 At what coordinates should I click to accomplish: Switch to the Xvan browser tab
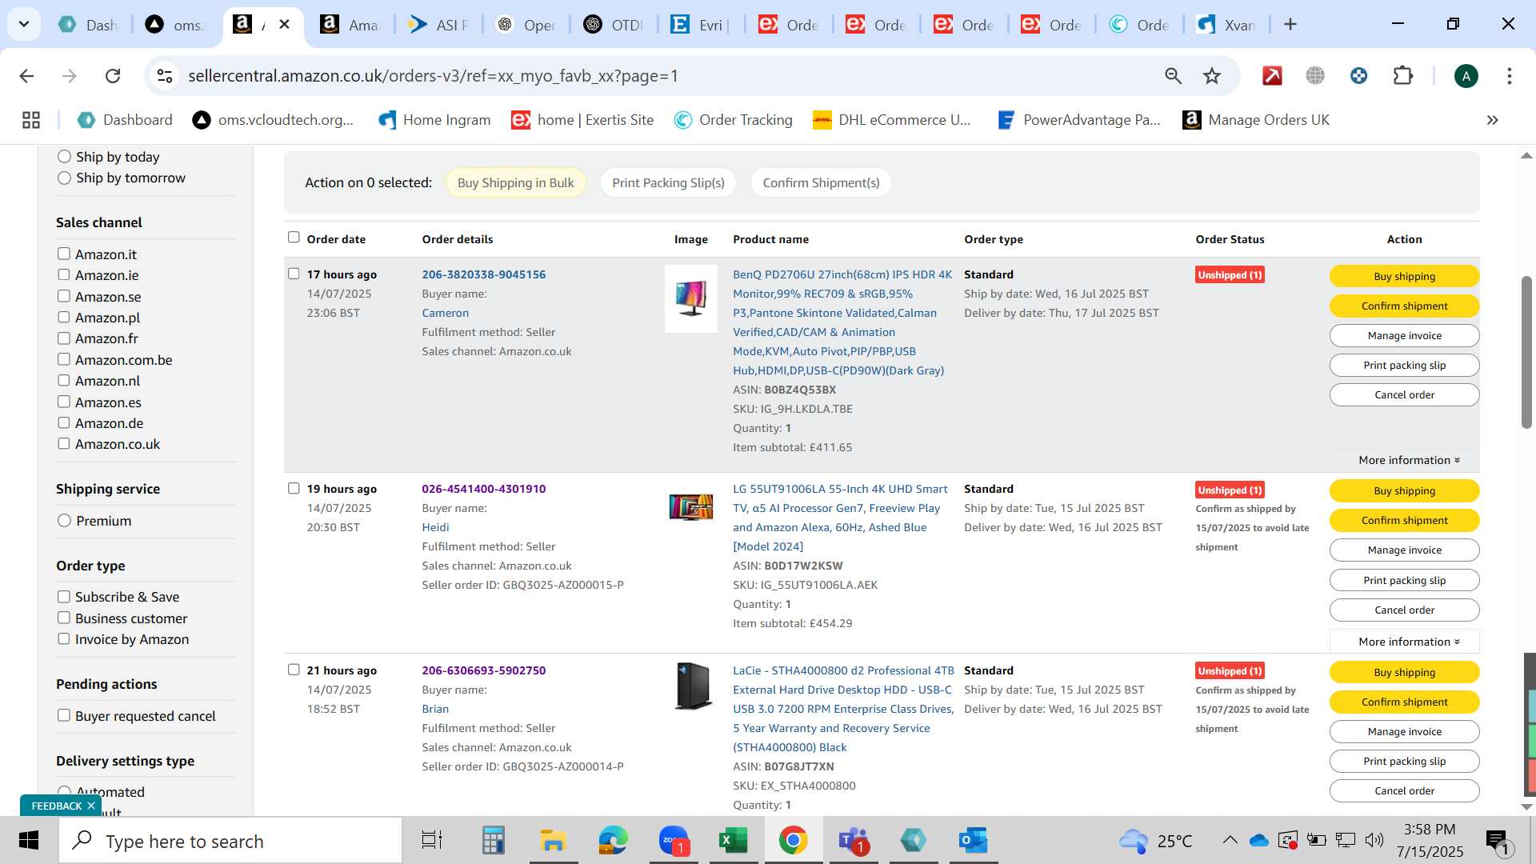(1227, 25)
